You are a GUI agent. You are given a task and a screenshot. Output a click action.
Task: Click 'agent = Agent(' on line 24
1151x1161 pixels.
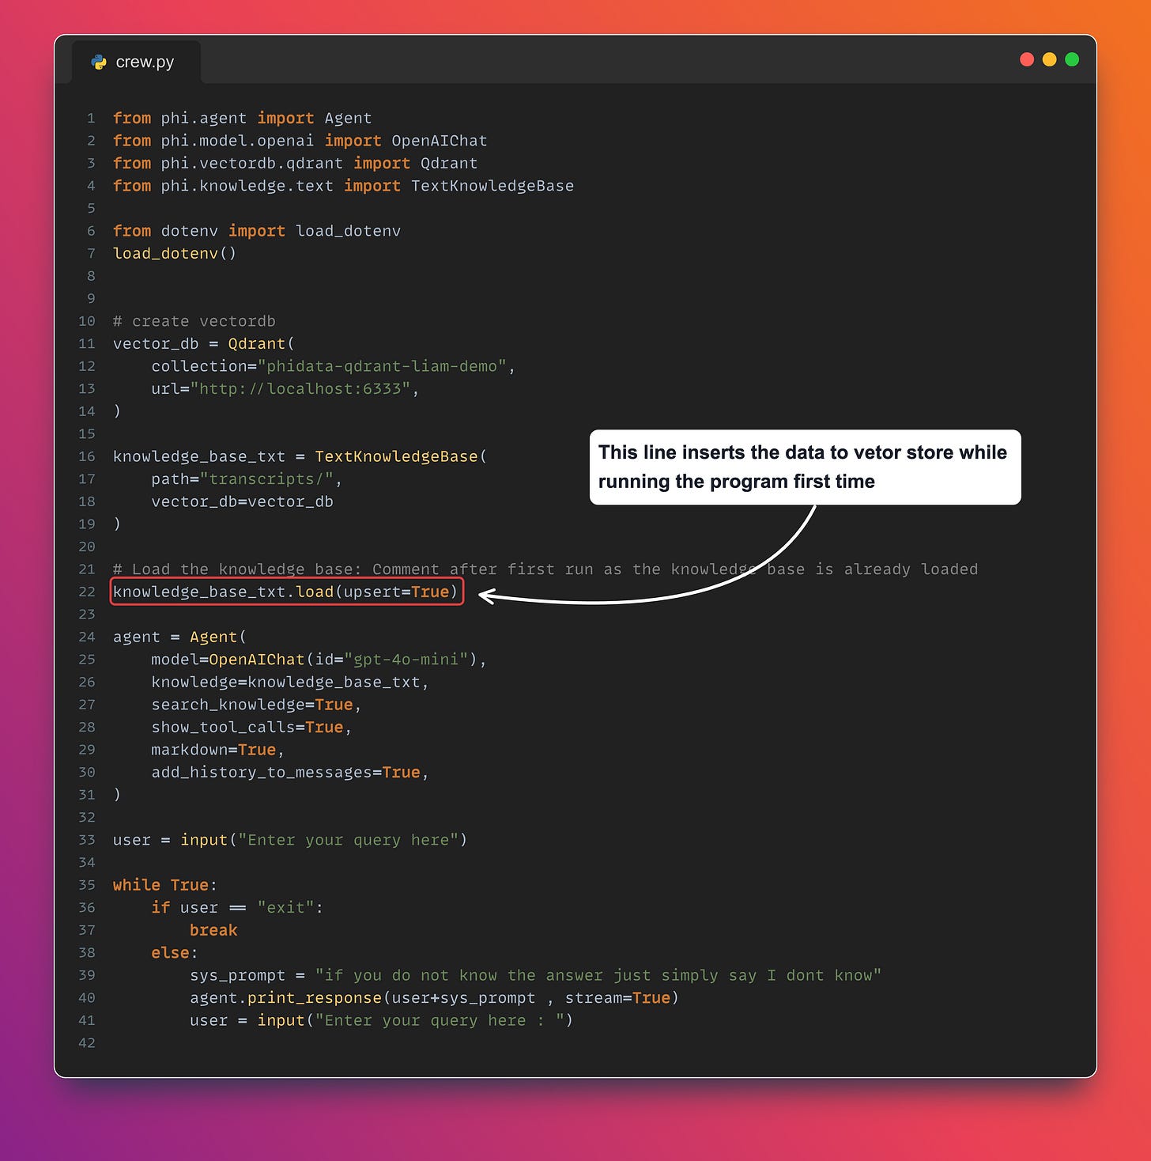coord(179,637)
